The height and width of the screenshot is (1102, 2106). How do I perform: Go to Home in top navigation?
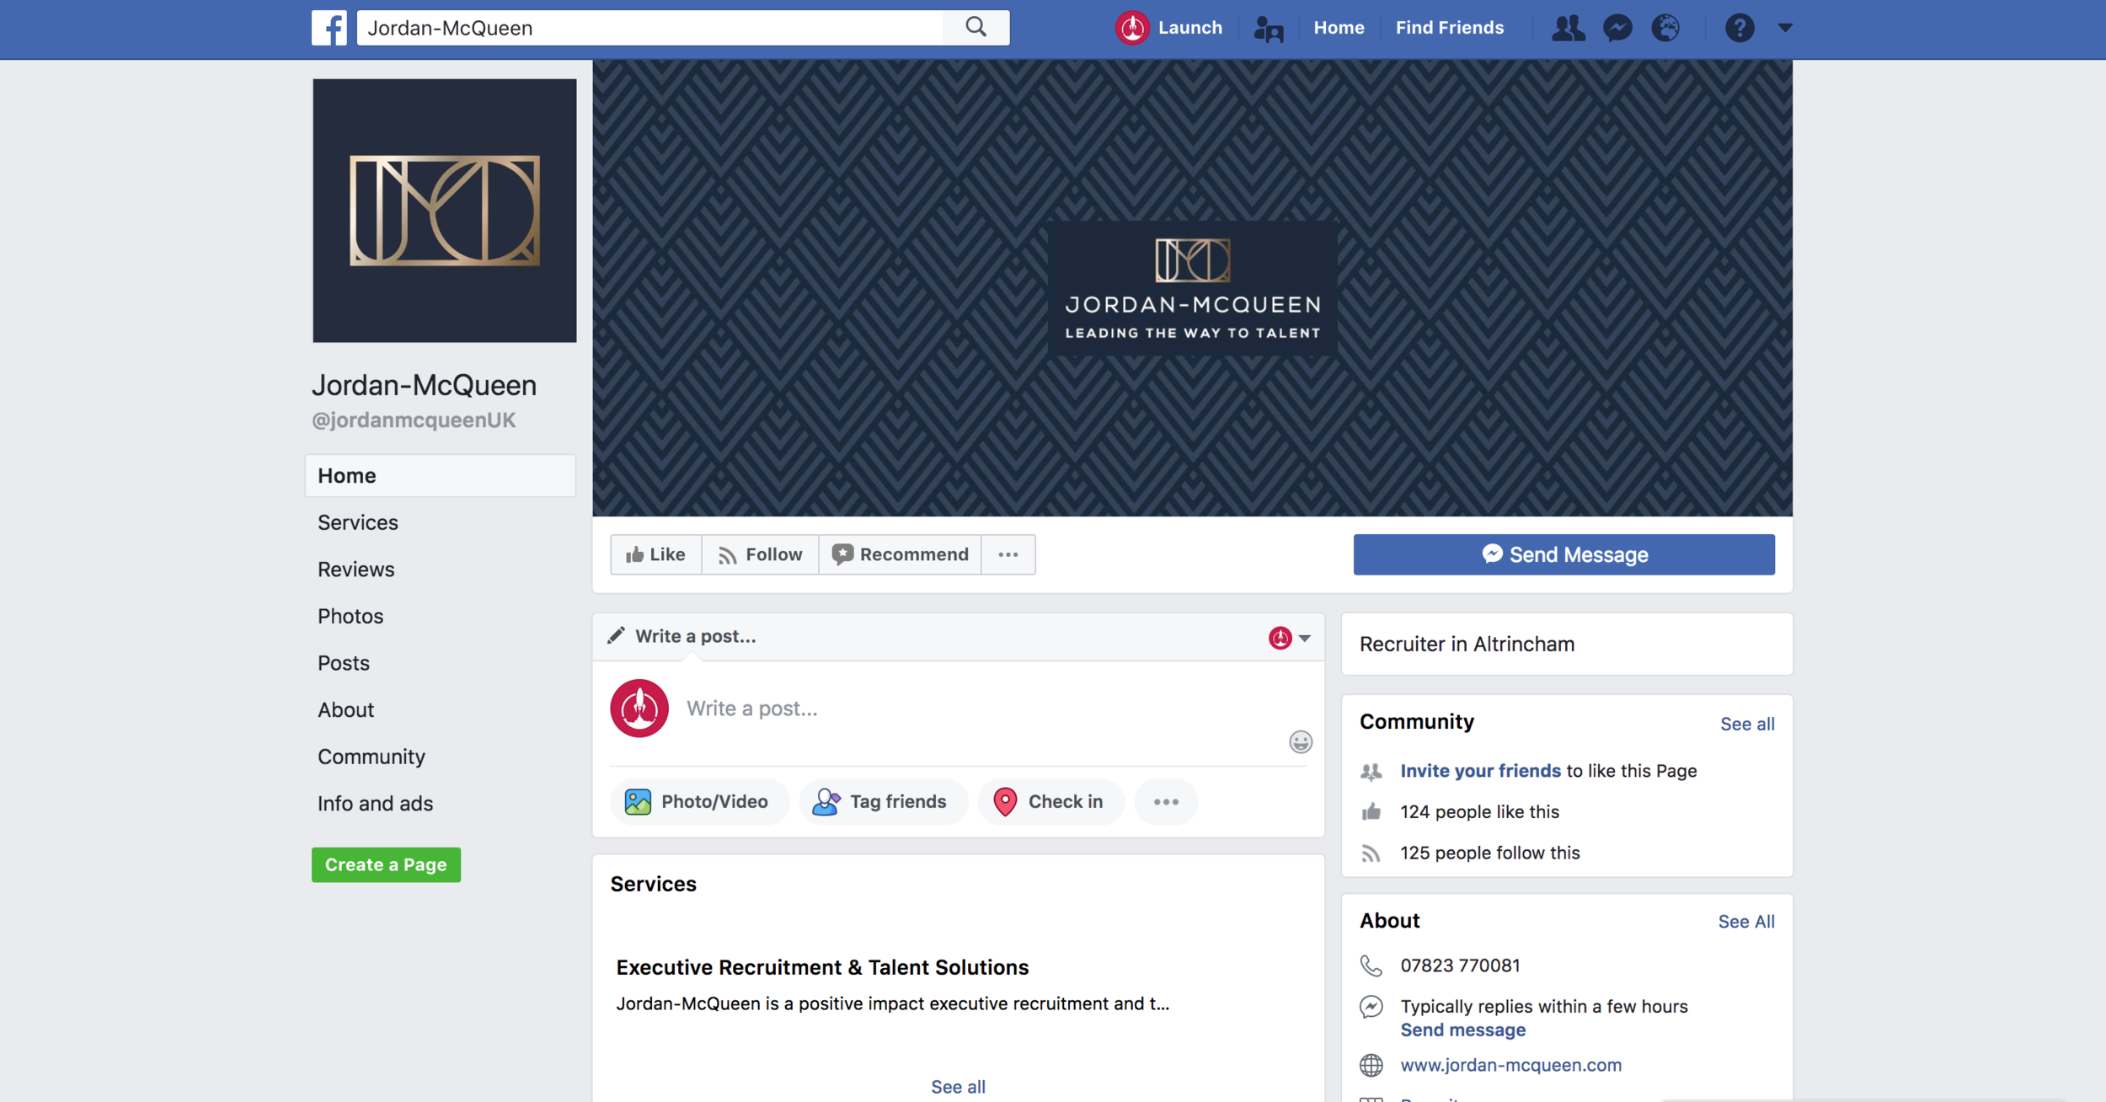click(x=1339, y=28)
